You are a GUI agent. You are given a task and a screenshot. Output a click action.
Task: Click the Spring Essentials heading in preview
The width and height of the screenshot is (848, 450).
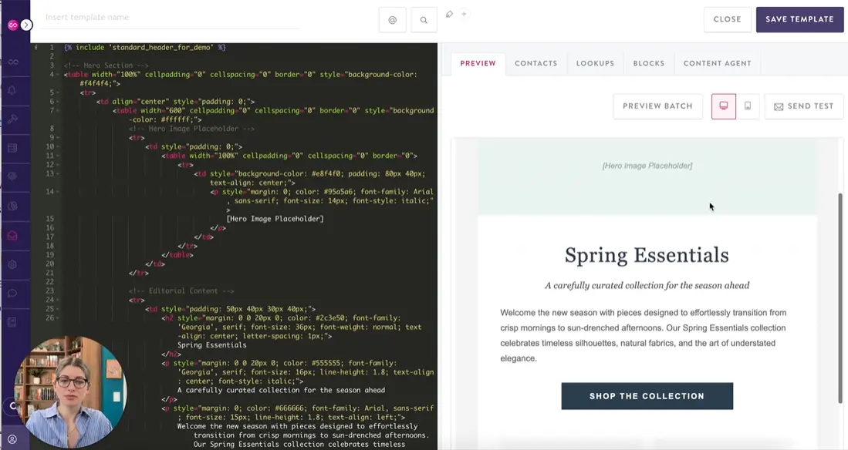click(x=647, y=255)
